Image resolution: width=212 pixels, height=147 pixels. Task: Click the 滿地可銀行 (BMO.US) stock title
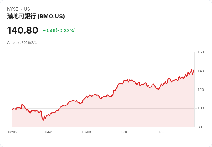coord(36,17)
